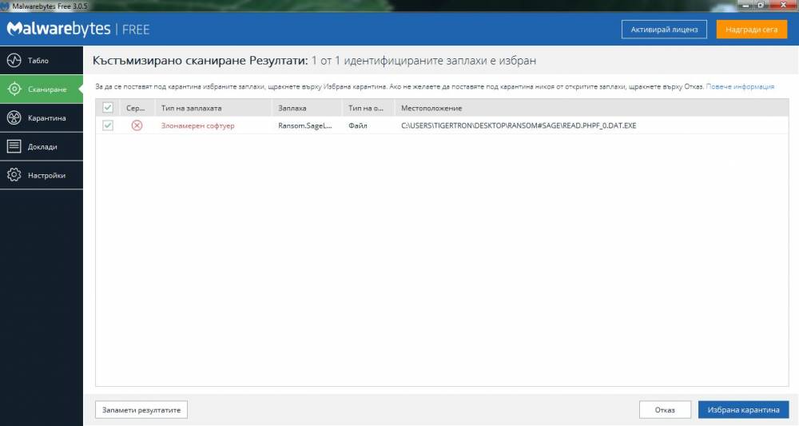Minimize the Malwarebytes window

point(746,5)
